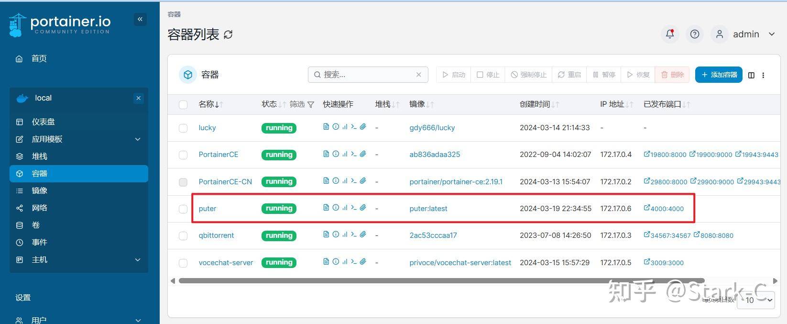Open table column settings icon
The width and height of the screenshot is (787, 324).
pyautogui.click(x=751, y=75)
